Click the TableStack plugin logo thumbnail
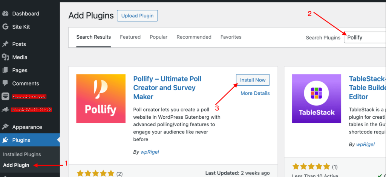The width and height of the screenshot is (386, 177). pyautogui.click(x=317, y=99)
